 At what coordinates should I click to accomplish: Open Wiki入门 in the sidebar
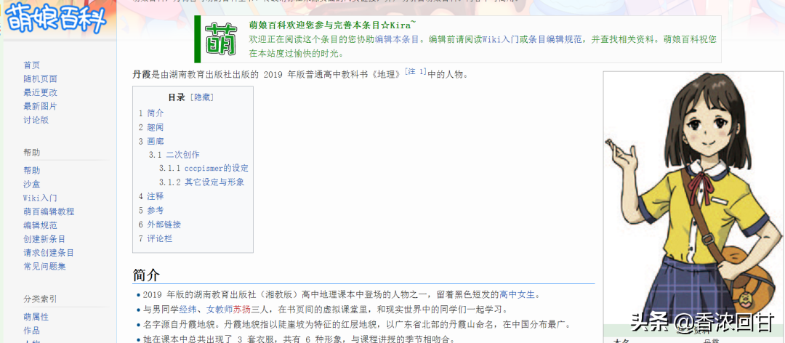point(40,198)
